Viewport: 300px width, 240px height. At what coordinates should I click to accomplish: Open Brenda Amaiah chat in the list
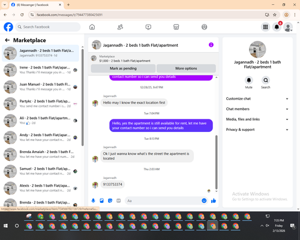41,154
